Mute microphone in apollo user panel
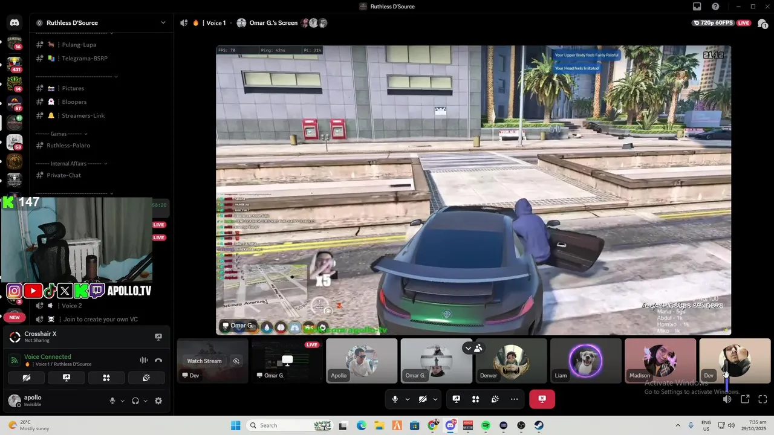Viewport: 774px width, 435px height. 112,401
